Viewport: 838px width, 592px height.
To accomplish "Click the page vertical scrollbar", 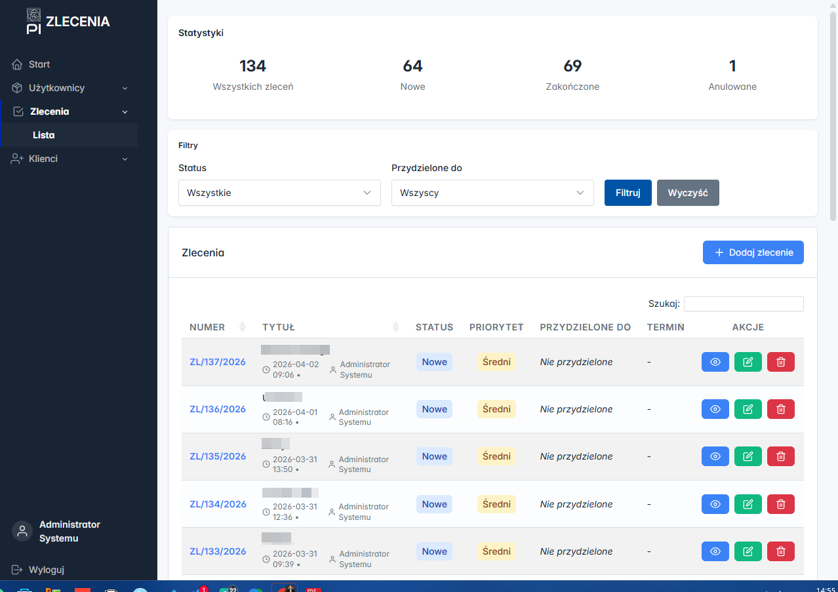I will 833,118.
